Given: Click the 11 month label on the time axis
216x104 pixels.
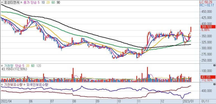Looking at the screenshot, I should 139,101.
